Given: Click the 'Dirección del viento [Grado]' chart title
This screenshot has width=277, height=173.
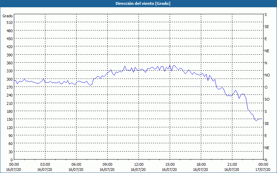Looking at the screenshot, I should [x=143, y=3].
